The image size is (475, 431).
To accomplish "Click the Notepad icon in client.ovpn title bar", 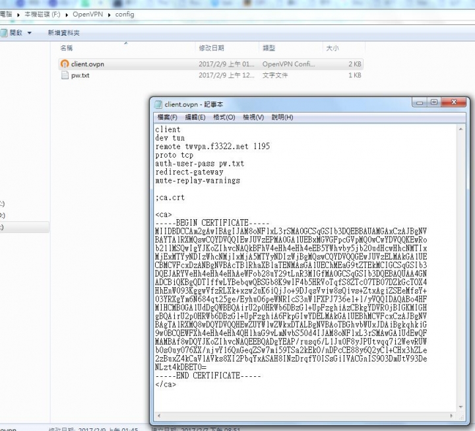I will (x=158, y=104).
